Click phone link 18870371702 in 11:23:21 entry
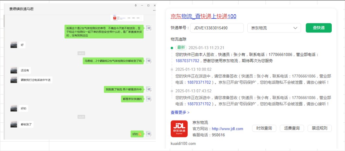Screen dimensions: 345x151 tap(187, 60)
